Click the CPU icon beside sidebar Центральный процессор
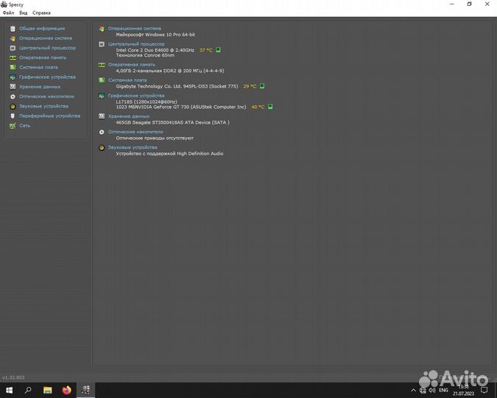This screenshot has height=398, width=497. click(x=13, y=48)
